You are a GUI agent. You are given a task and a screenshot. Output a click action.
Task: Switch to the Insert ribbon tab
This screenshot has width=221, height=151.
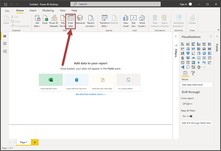(33, 11)
